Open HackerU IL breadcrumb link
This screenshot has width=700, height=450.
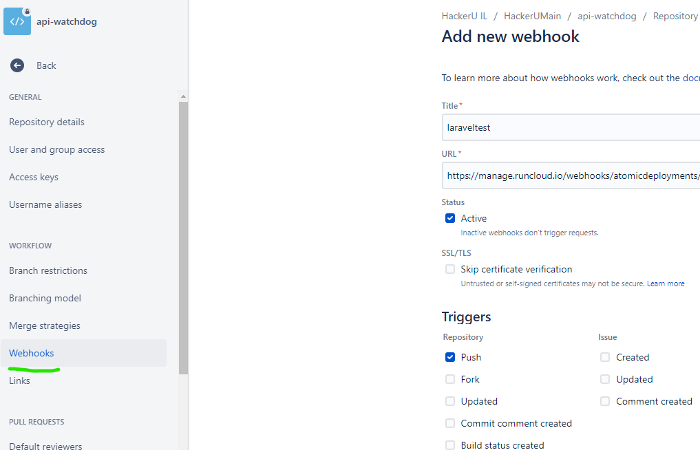pos(465,16)
